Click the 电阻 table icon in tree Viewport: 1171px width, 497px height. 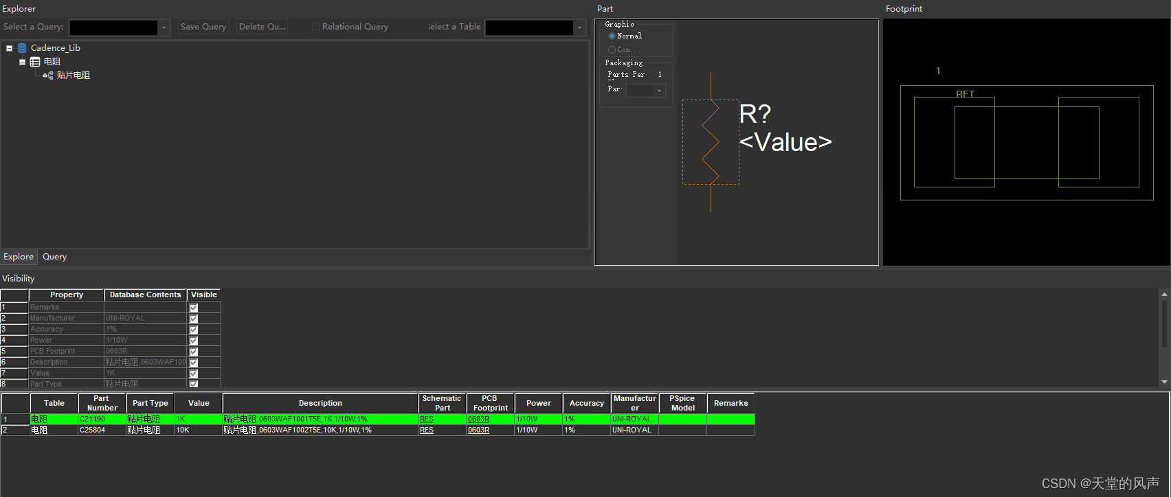point(35,62)
